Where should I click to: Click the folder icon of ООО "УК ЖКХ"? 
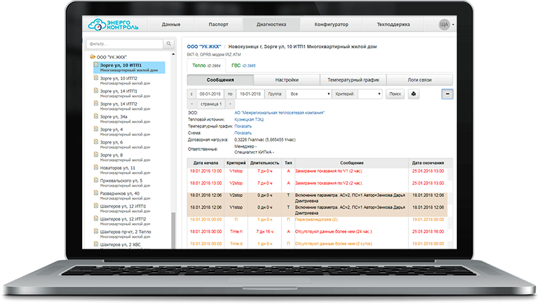point(92,57)
